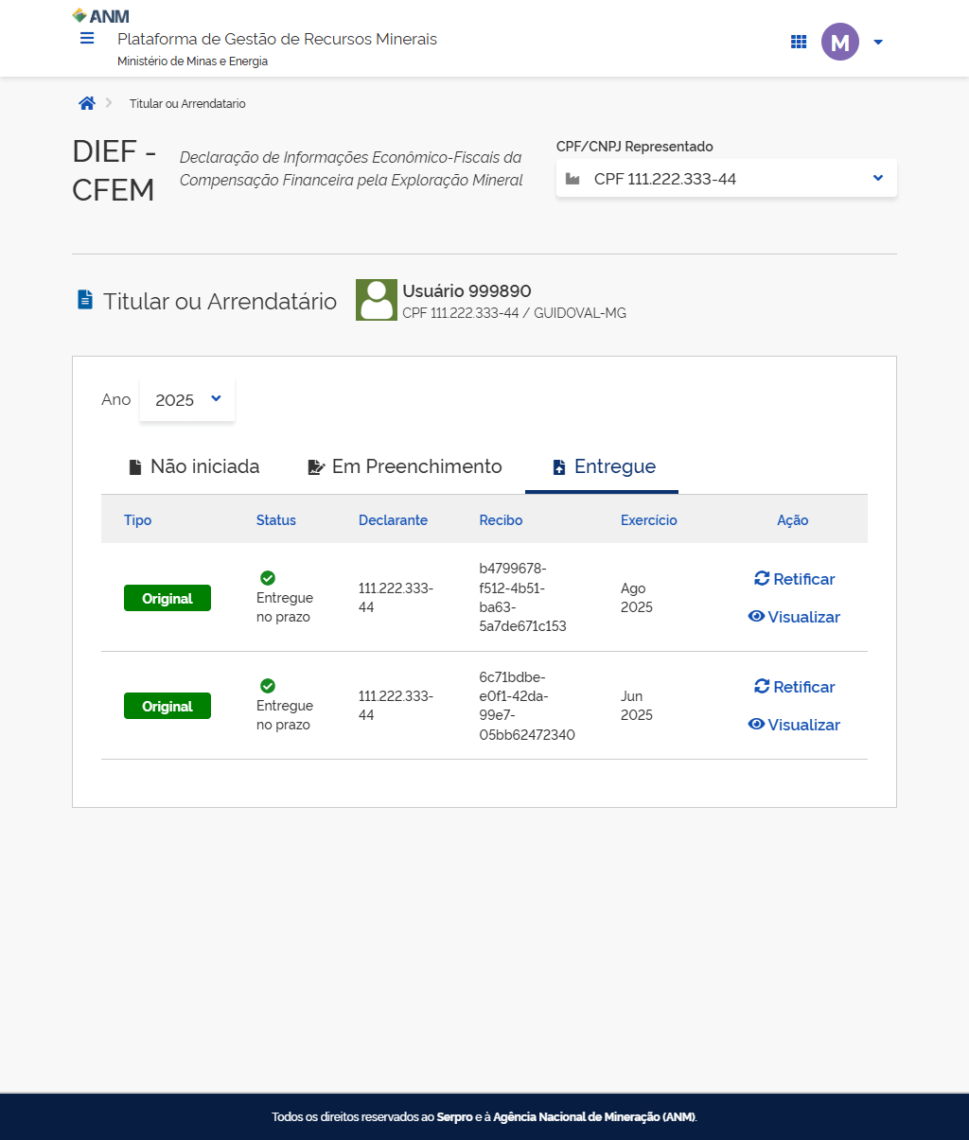
Task: Select the Entregue tab
Action: [x=603, y=466]
